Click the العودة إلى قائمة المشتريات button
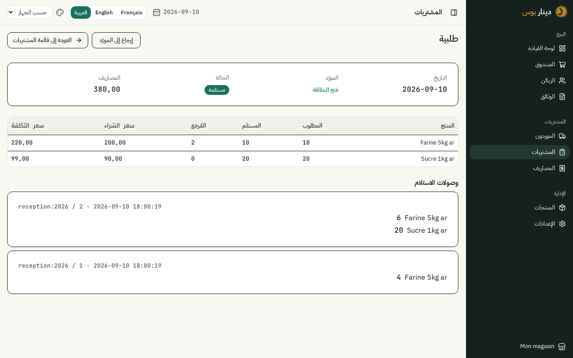This screenshot has width=573, height=358. (47, 40)
